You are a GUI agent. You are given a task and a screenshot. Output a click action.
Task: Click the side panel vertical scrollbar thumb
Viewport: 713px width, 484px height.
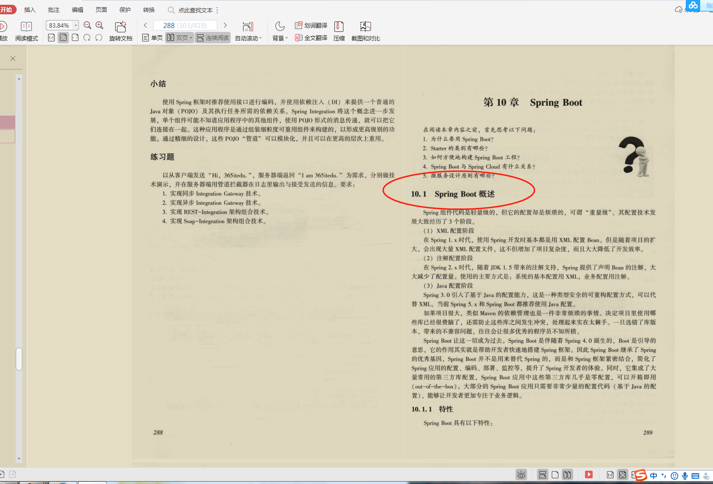tap(19, 359)
